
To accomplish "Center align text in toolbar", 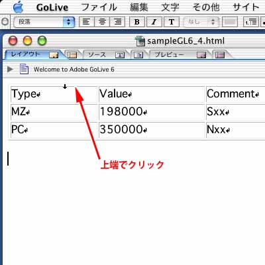I will tap(102, 22).
